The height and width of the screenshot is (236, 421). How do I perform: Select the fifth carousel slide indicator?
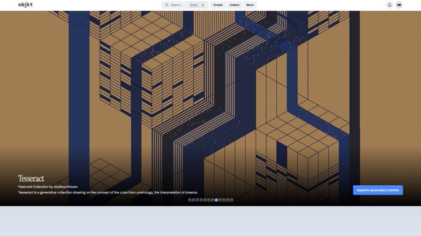click(205, 200)
